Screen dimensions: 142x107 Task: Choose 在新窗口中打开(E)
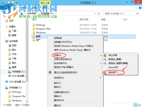63,42
